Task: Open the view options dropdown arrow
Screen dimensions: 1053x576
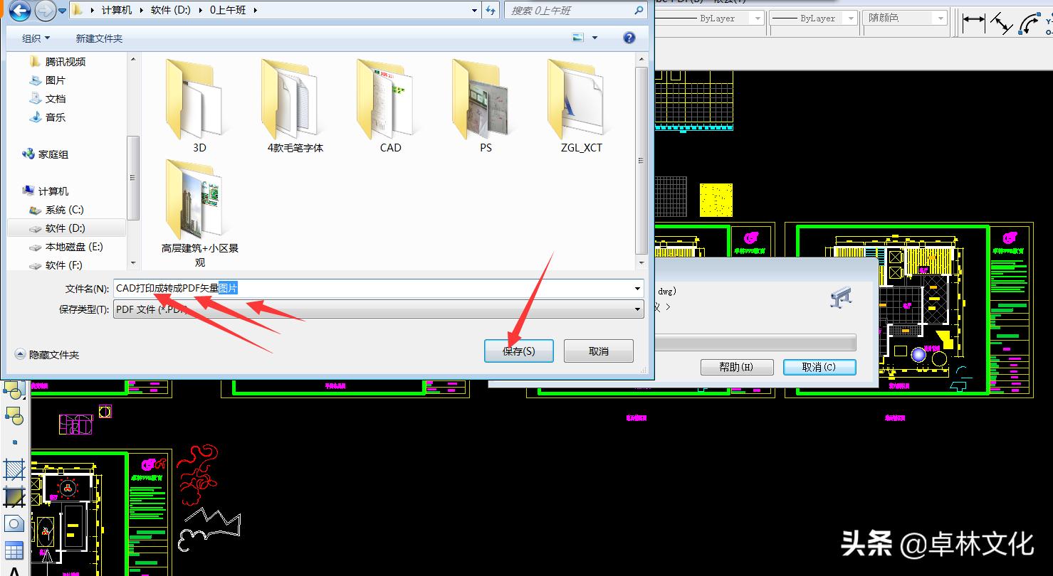Action: 595,38
